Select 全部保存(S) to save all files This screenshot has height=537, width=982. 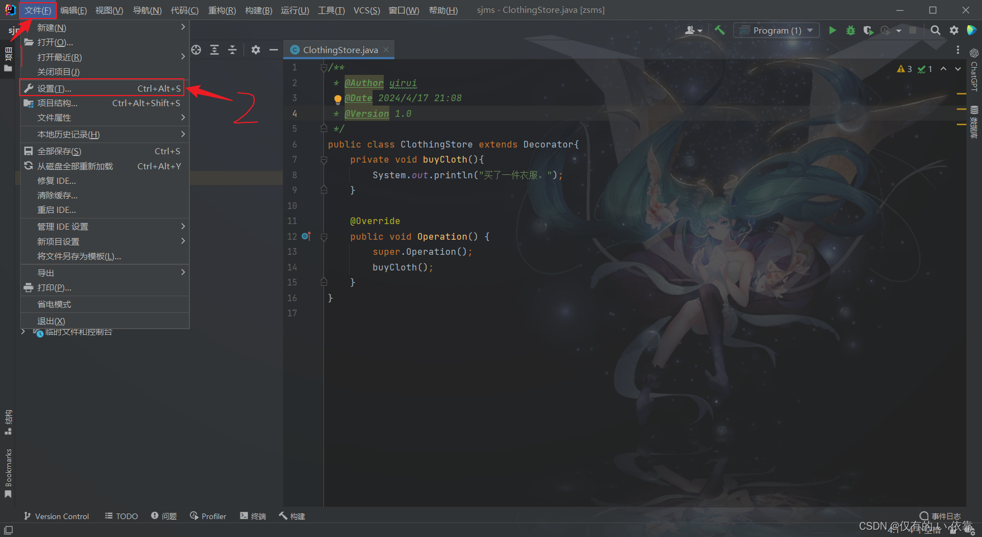coord(59,151)
